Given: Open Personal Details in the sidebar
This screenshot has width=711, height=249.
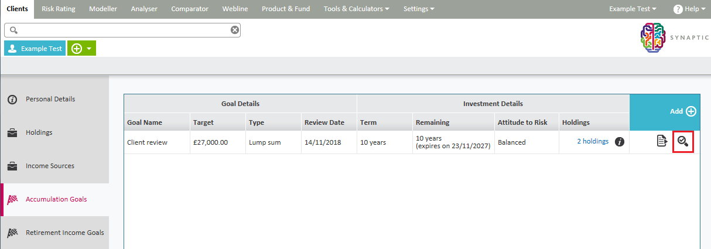Looking at the screenshot, I should [x=54, y=100].
